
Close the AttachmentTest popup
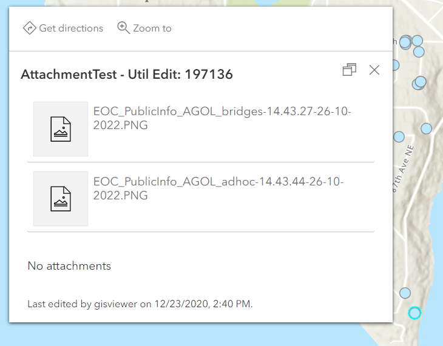click(x=374, y=70)
